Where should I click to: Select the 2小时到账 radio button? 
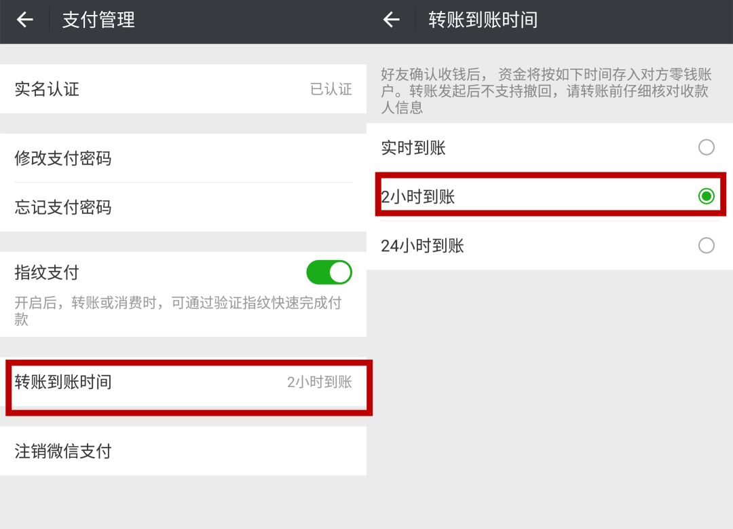pyautogui.click(x=706, y=196)
